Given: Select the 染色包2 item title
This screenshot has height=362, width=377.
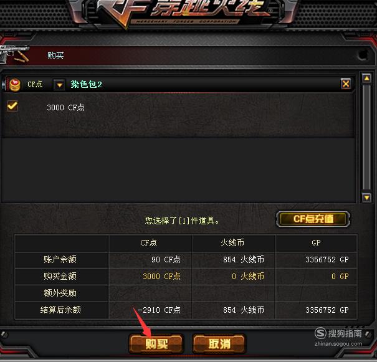Looking at the screenshot, I should (87, 84).
